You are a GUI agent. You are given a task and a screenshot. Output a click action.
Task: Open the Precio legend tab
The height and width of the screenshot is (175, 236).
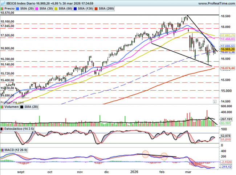coord(10,8)
